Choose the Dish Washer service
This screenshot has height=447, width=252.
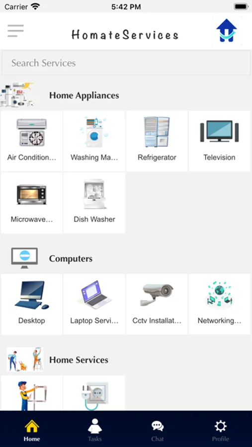[94, 203]
